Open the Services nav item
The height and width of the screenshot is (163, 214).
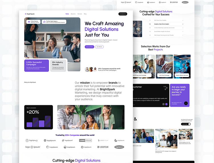[x=80, y=14]
